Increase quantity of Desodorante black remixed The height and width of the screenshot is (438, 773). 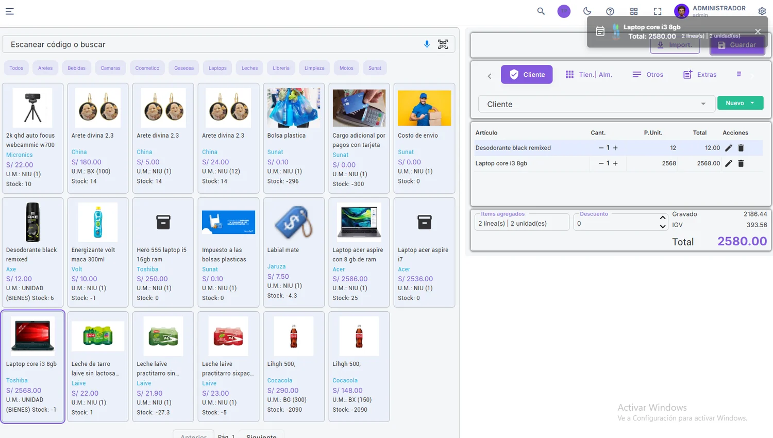[615, 148]
